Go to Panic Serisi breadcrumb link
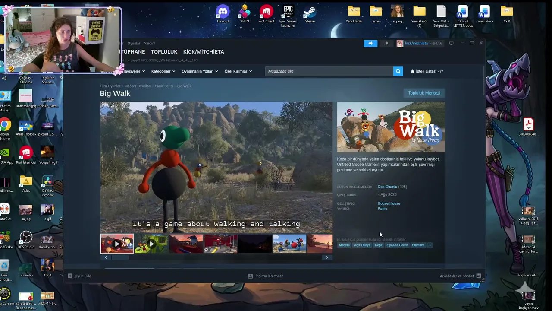This screenshot has width=552, height=311. (x=164, y=86)
